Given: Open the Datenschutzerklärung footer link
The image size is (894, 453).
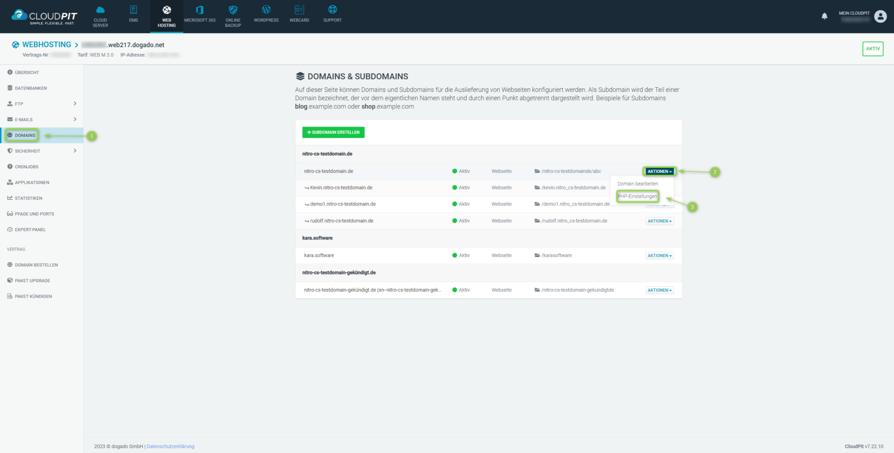Looking at the screenshot, I should [170, 446].
